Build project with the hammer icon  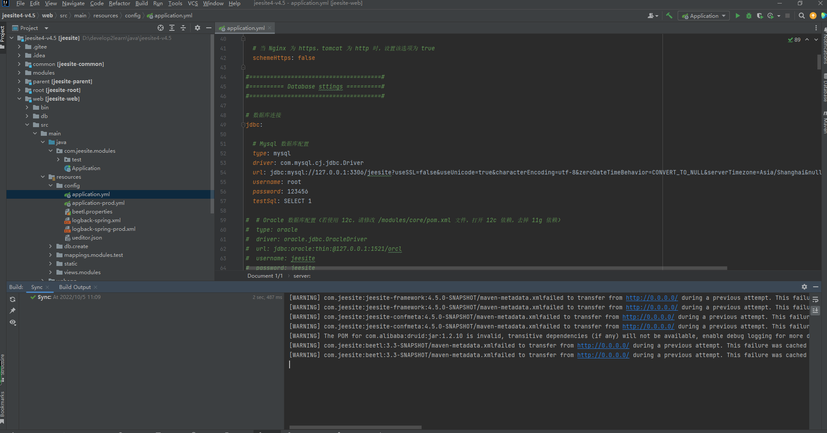(x=669, y=16)
